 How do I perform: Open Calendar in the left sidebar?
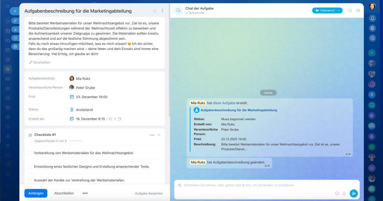8,50
